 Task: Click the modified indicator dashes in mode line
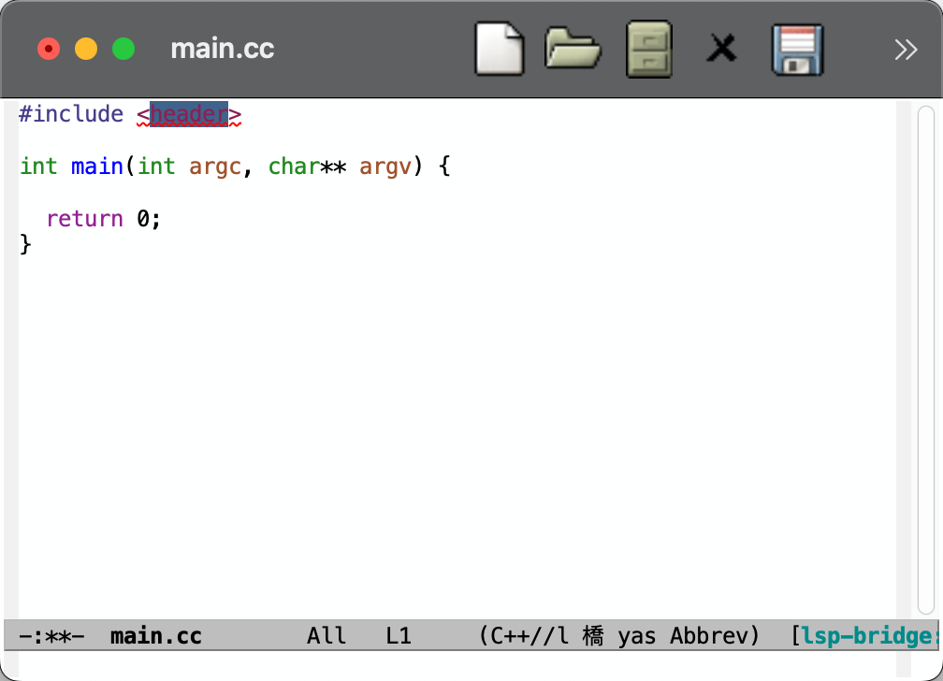51,635
